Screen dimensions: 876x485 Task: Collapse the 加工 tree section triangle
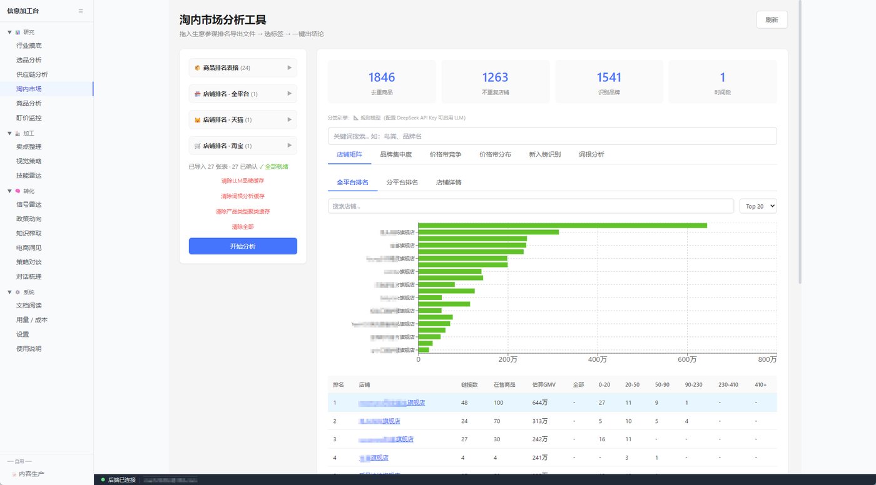coord(9,133)
